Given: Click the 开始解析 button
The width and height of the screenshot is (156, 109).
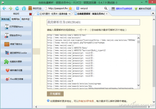Looking at the screenshot, I should coord(55,94).
